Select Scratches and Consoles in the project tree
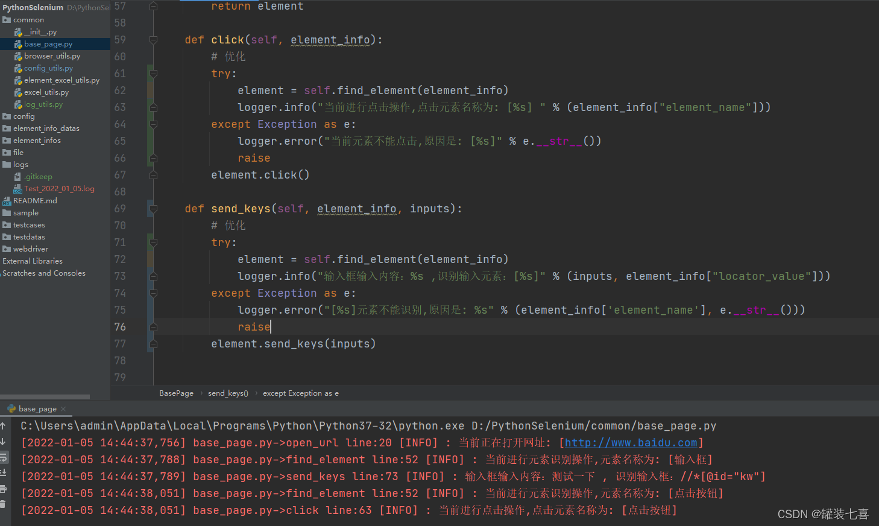Viewport: 879px width, 526px height. point(44,273)
